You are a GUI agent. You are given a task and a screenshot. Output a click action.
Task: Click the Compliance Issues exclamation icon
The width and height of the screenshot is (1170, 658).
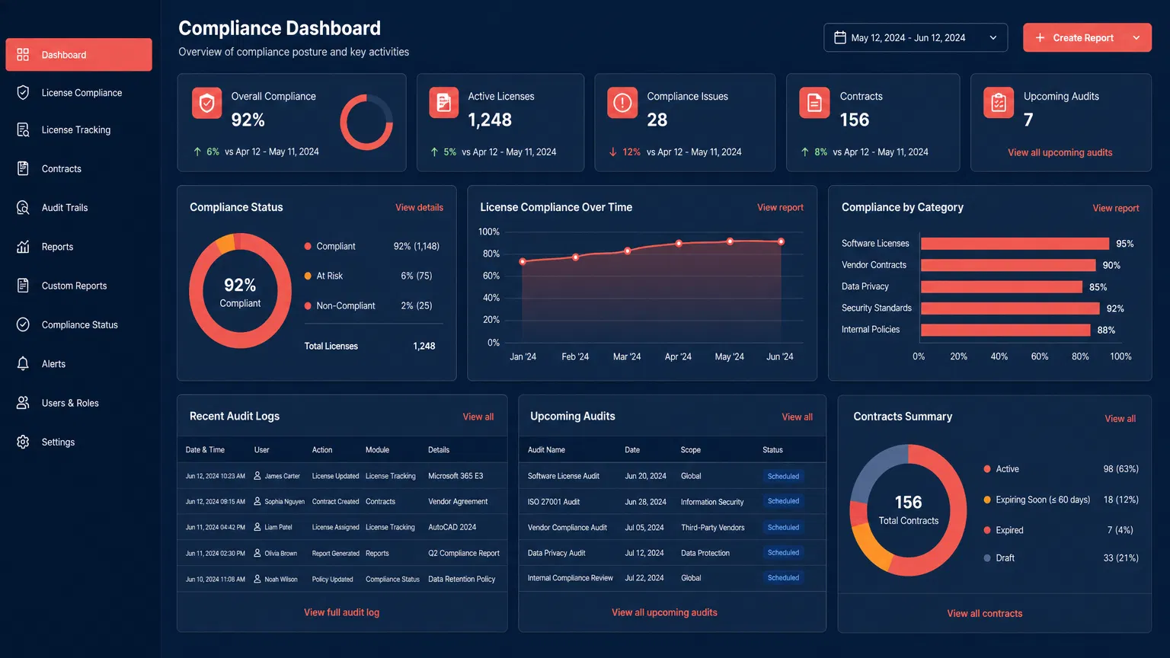click(622, 104)
